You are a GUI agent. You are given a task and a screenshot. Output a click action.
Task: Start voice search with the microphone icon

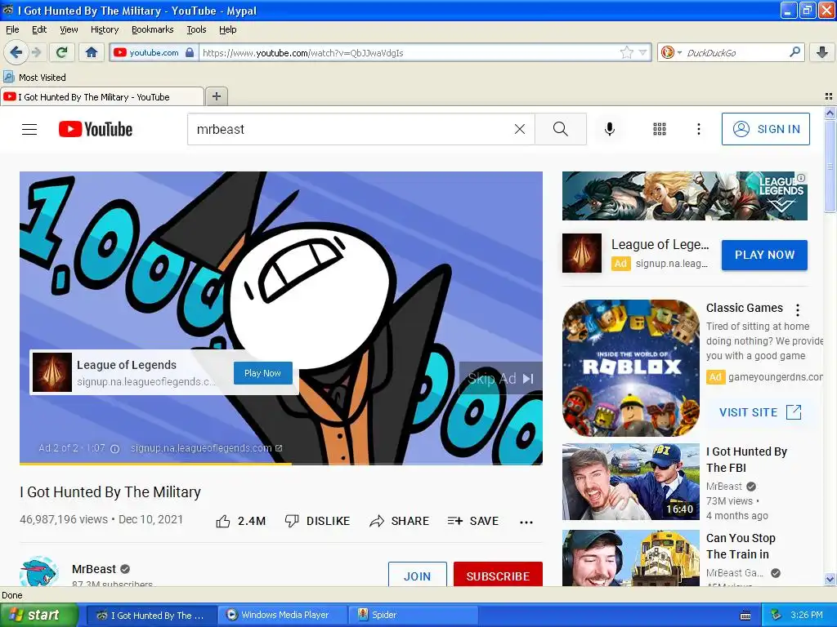click(610, 129)
